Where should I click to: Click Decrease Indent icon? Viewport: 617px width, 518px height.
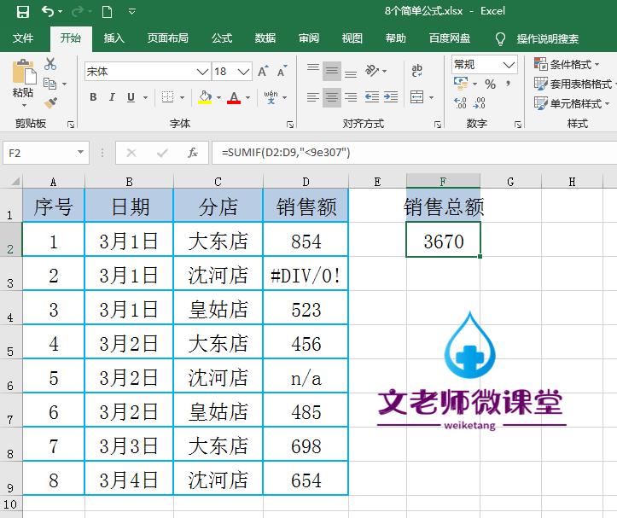[x=372, y=96]
